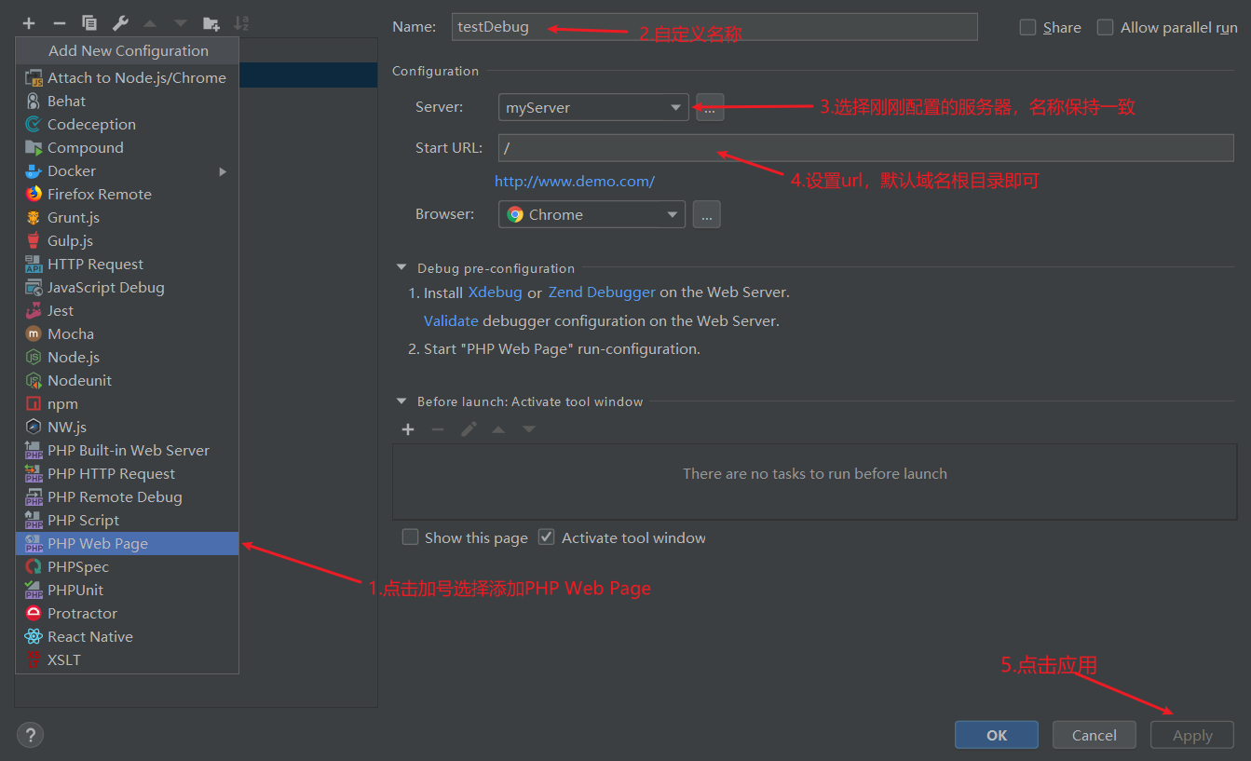Screen dimensions: 1251x761
Task: Click the Copy configuration icon
Action: (89, 22)
